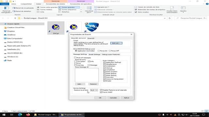Choose Ícones médios layout

(x=45, y=9)
